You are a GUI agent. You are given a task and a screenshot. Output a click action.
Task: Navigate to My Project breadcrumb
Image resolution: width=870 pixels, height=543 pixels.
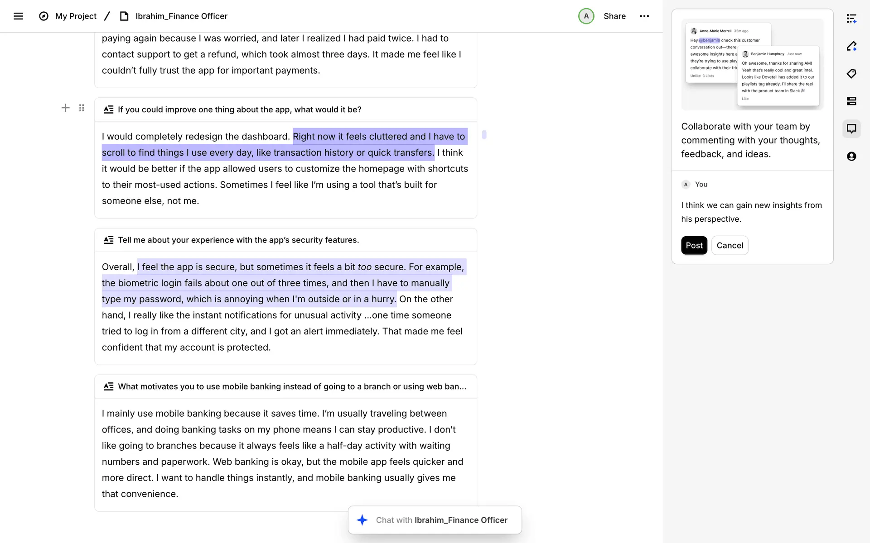pyautogui.click(x=76, y=16)
